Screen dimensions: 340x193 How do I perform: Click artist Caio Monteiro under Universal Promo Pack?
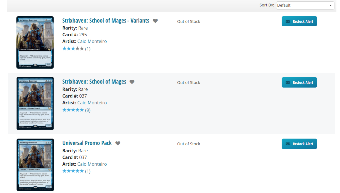coord(92,164)
